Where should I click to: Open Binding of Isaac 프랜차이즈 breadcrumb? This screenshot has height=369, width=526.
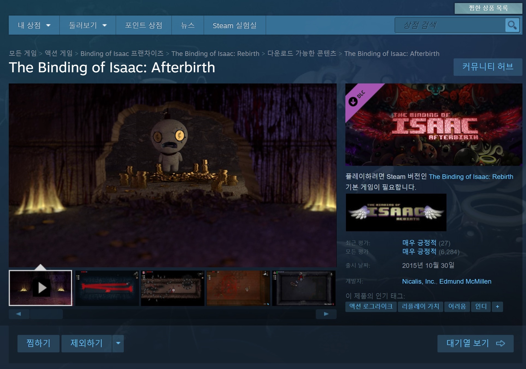122,53
